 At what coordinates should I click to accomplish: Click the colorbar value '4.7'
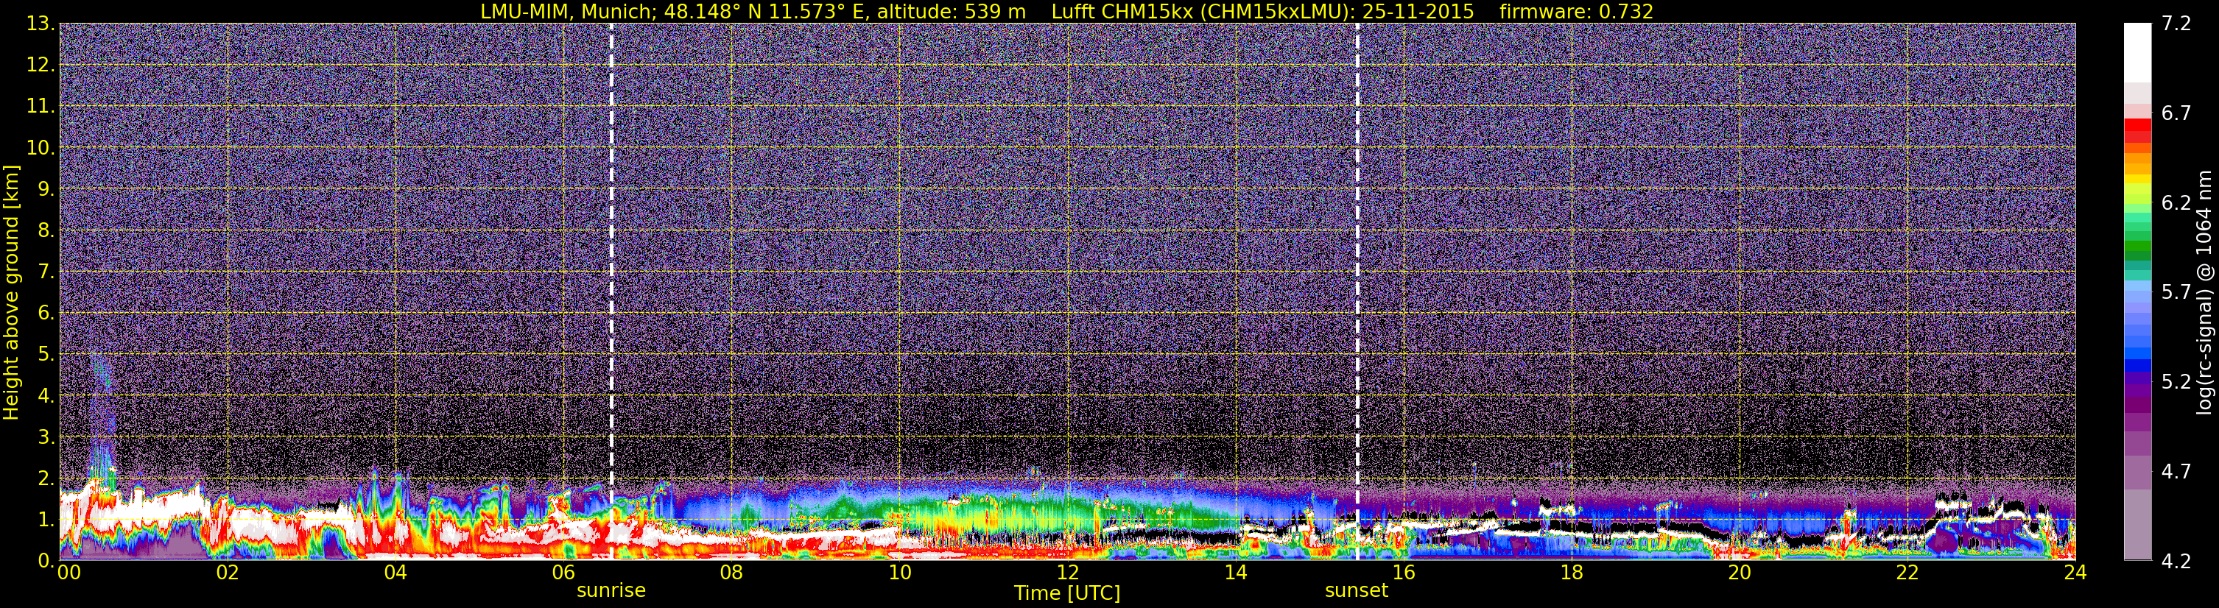coord(2176,471)
